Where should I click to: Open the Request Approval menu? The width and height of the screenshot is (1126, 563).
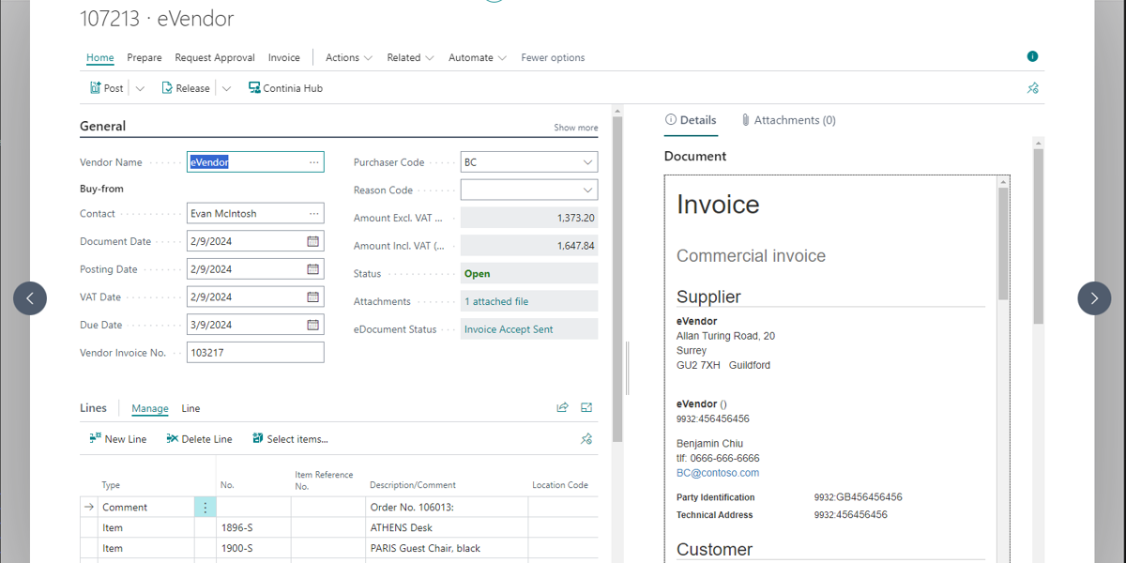pos(215,57)
